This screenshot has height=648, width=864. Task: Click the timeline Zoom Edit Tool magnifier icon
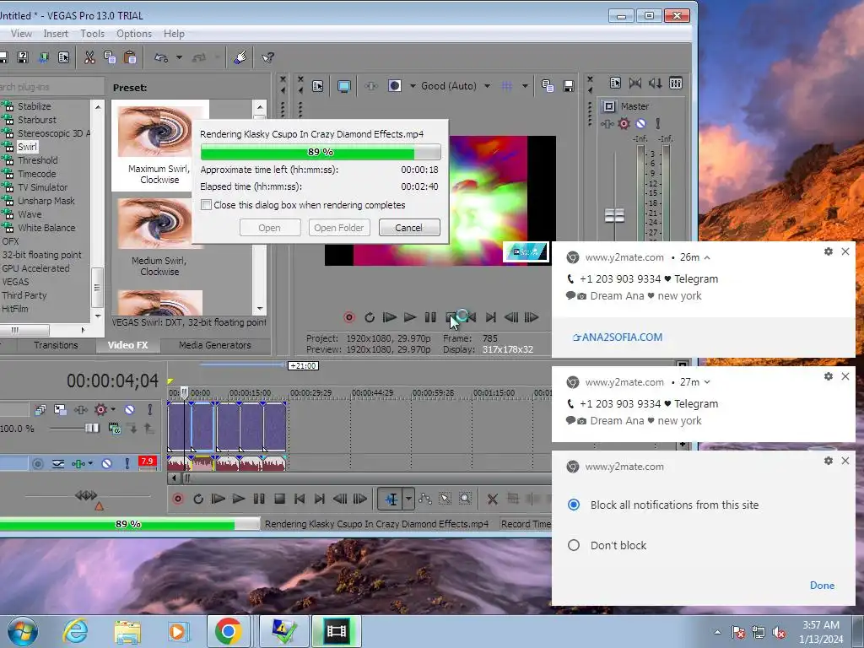[x=465, y=499]
